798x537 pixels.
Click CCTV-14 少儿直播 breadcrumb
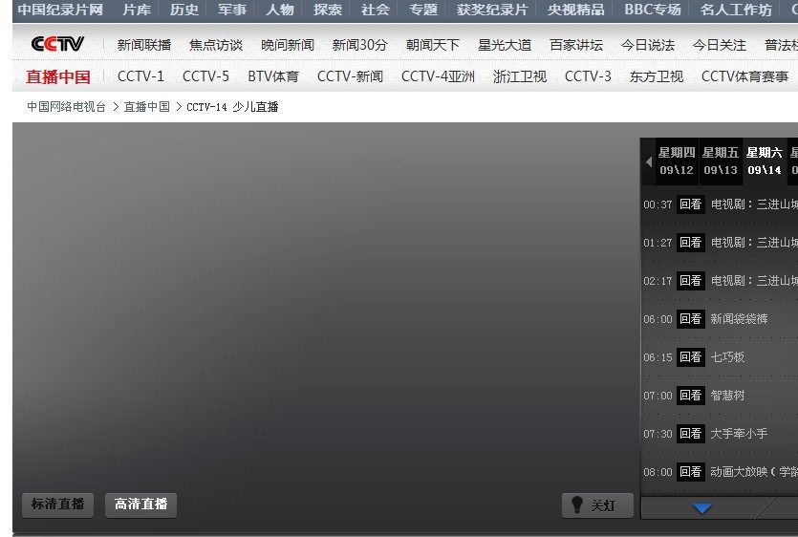point(232,107)
